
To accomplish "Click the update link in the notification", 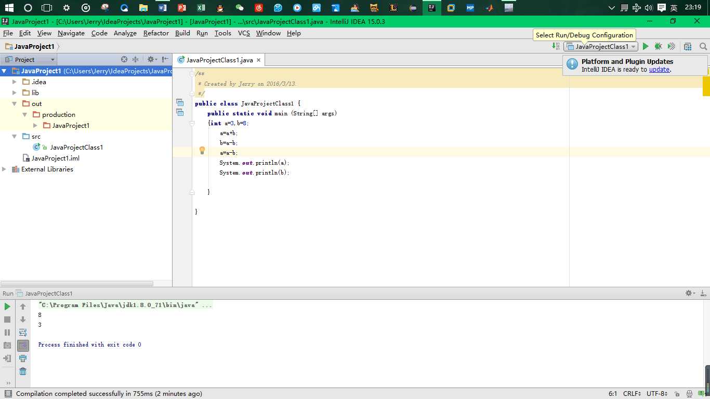I will pos(659,70).
